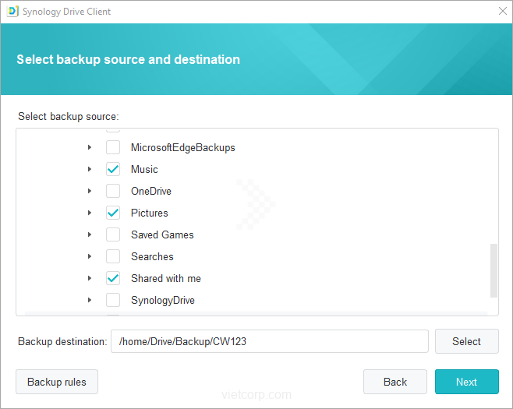Check the SynologyDrive folder checkbox
This screenshot has height=409, width=513.
point(113,300)
